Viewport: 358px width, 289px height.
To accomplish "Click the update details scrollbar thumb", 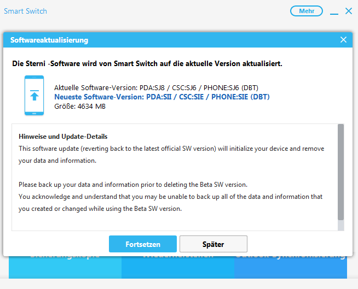I will pos(340,172).
